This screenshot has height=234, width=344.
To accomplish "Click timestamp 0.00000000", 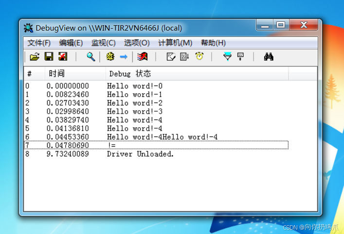I will point(68,86).
